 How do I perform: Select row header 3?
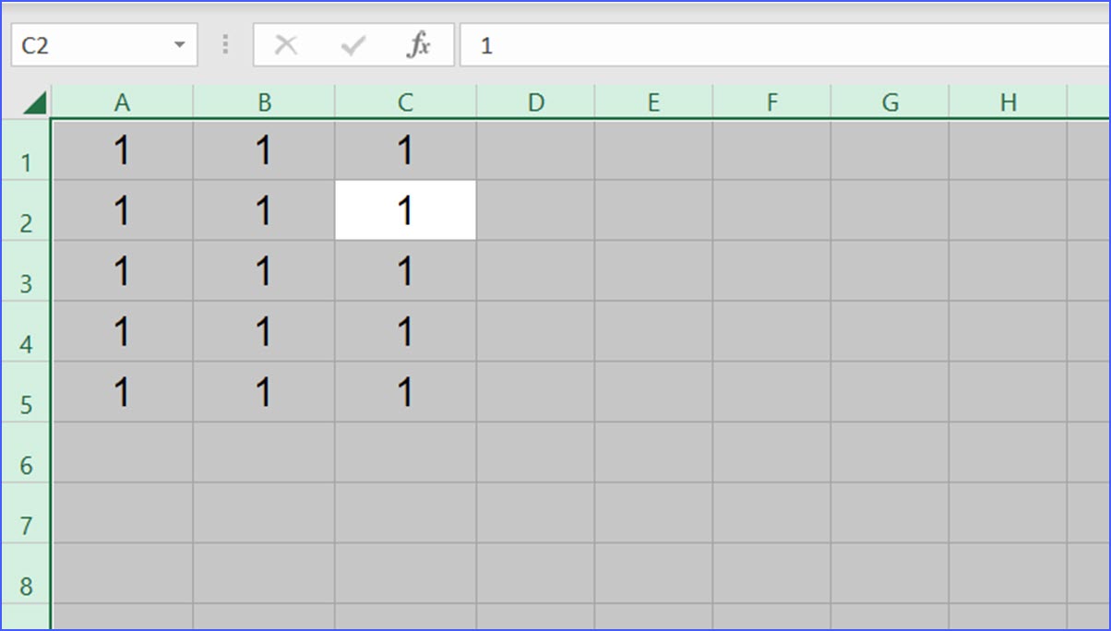(x=27, y=270)
